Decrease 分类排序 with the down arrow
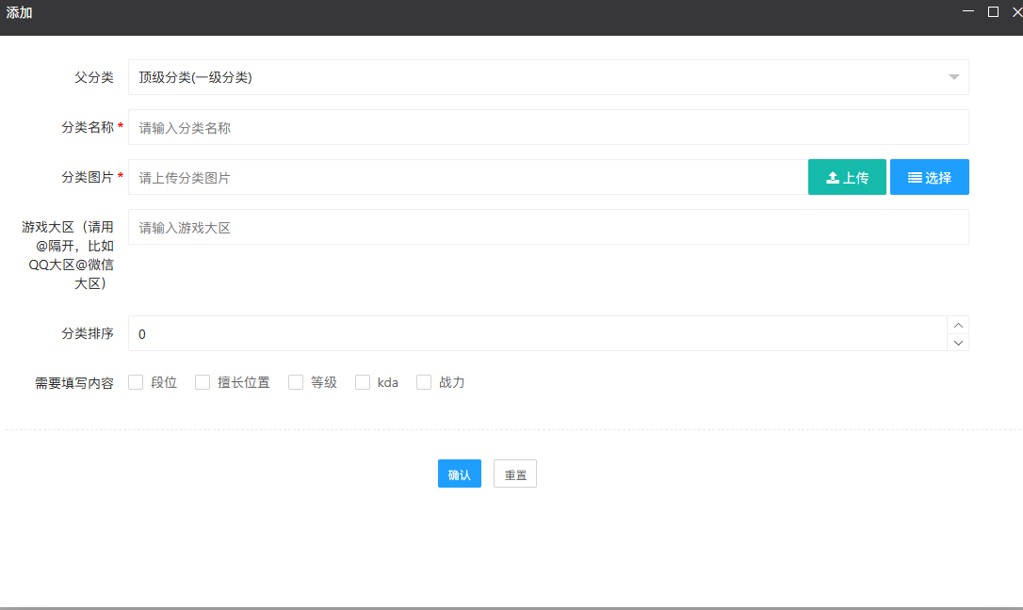The image size is (1023, 610). tap(958, 343)
